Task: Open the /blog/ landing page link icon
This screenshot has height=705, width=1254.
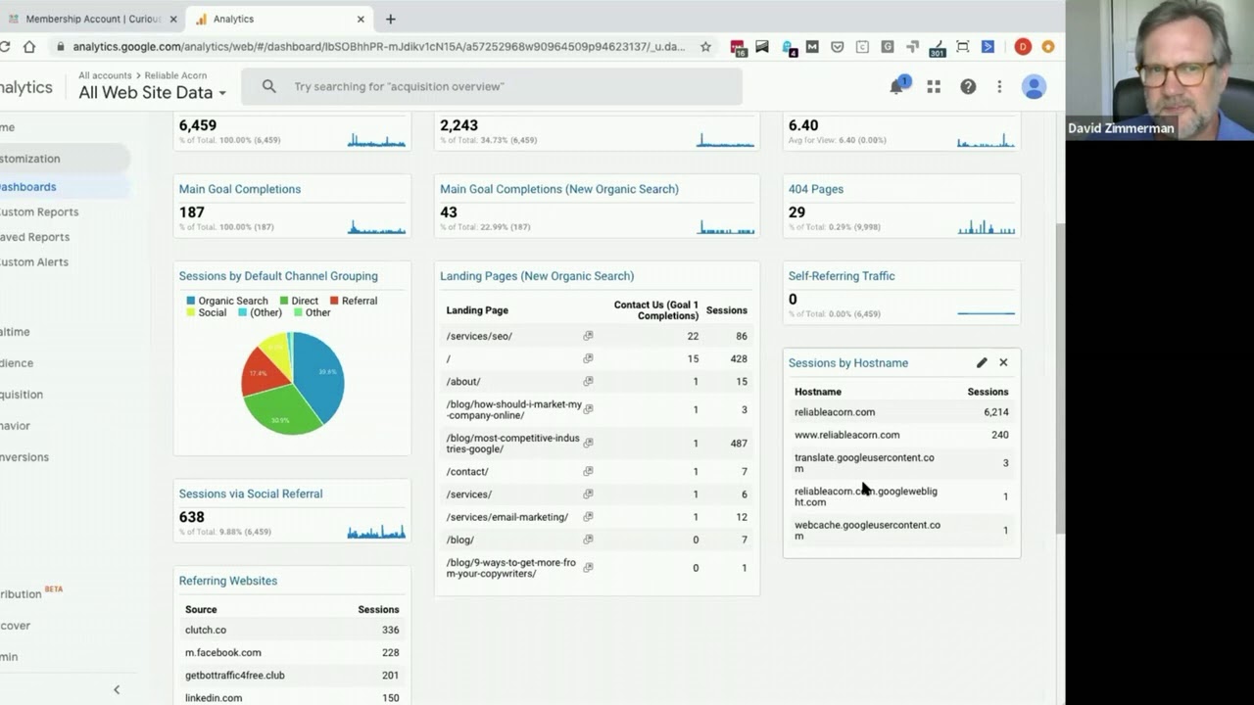Action: (588, 539)
